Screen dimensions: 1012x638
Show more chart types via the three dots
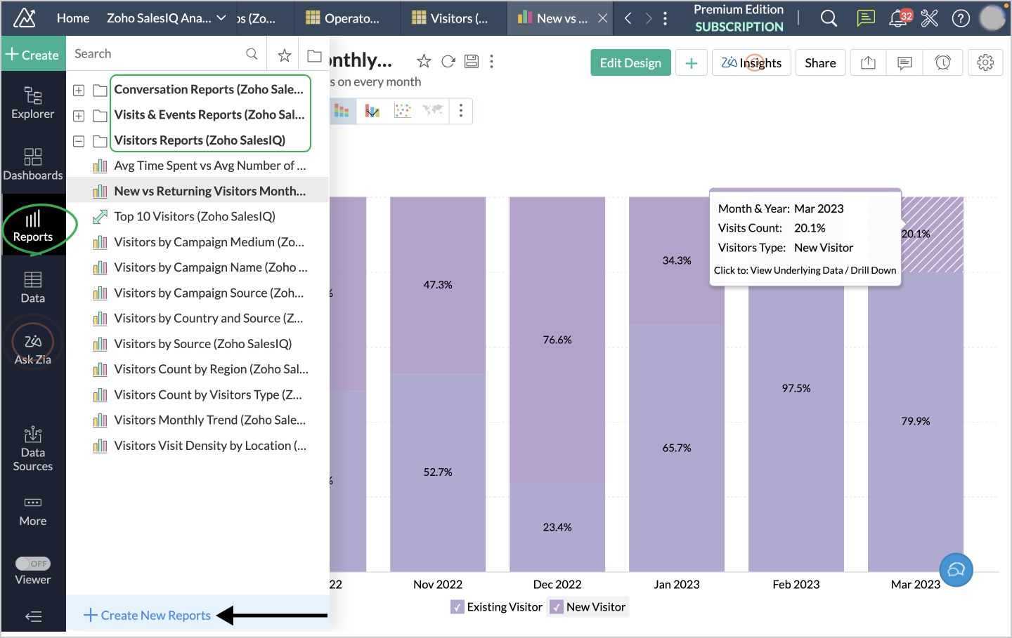(x=461, y=111)
